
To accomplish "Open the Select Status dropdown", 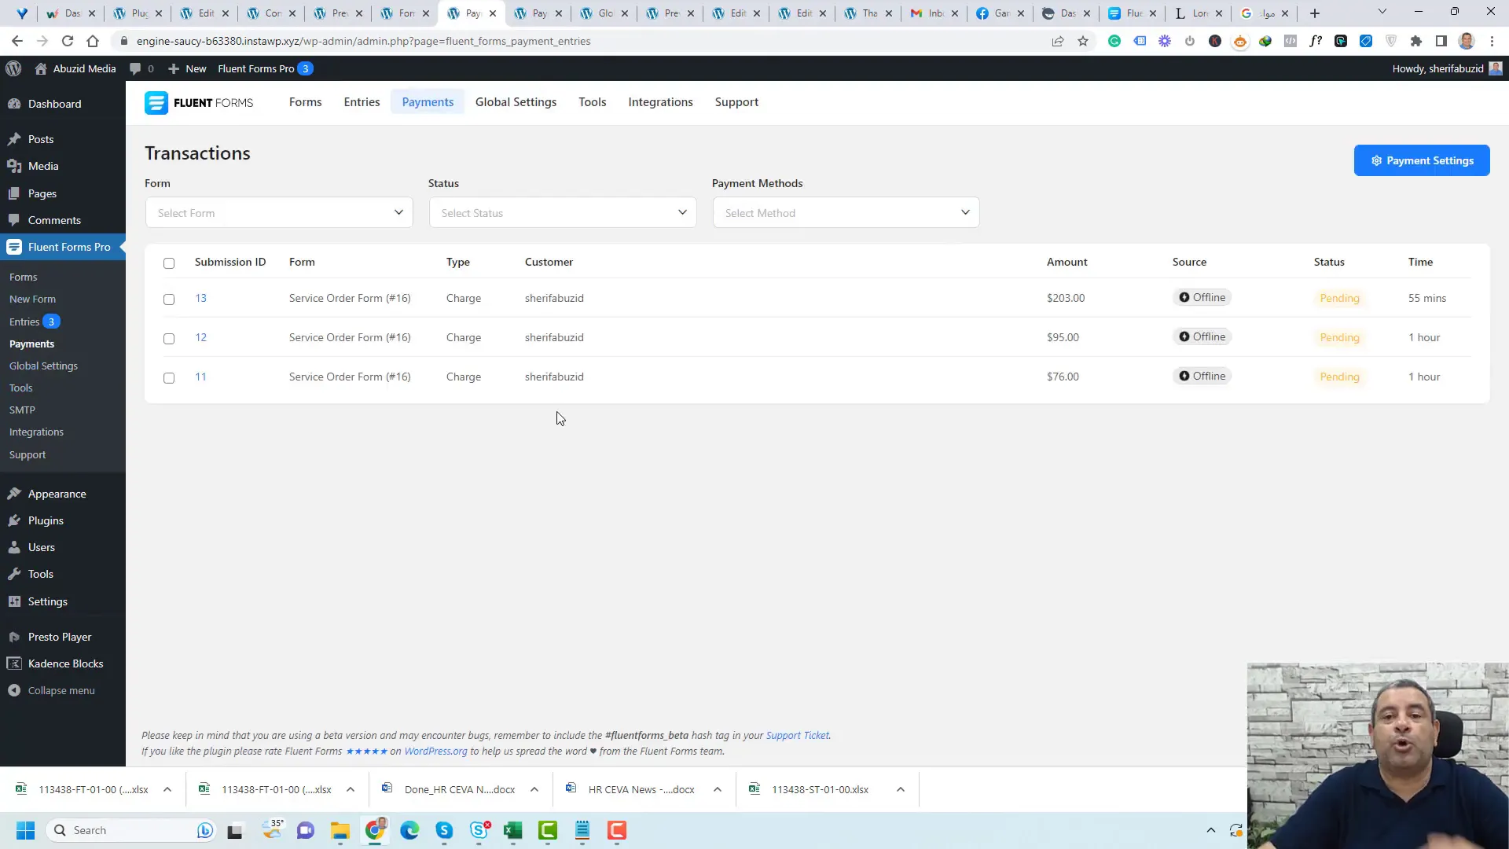I will pos(563,213).
